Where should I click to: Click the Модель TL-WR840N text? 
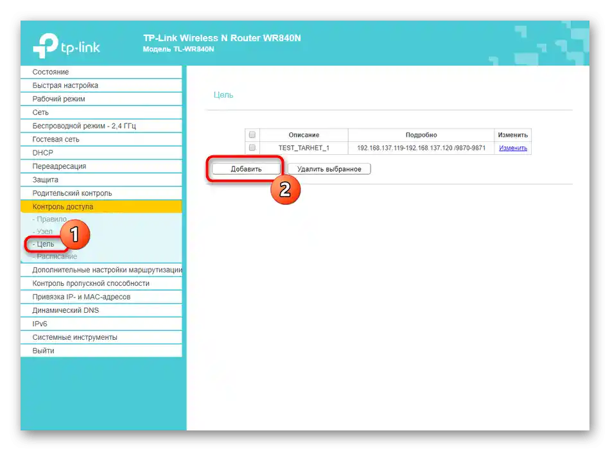click(178, 49)
